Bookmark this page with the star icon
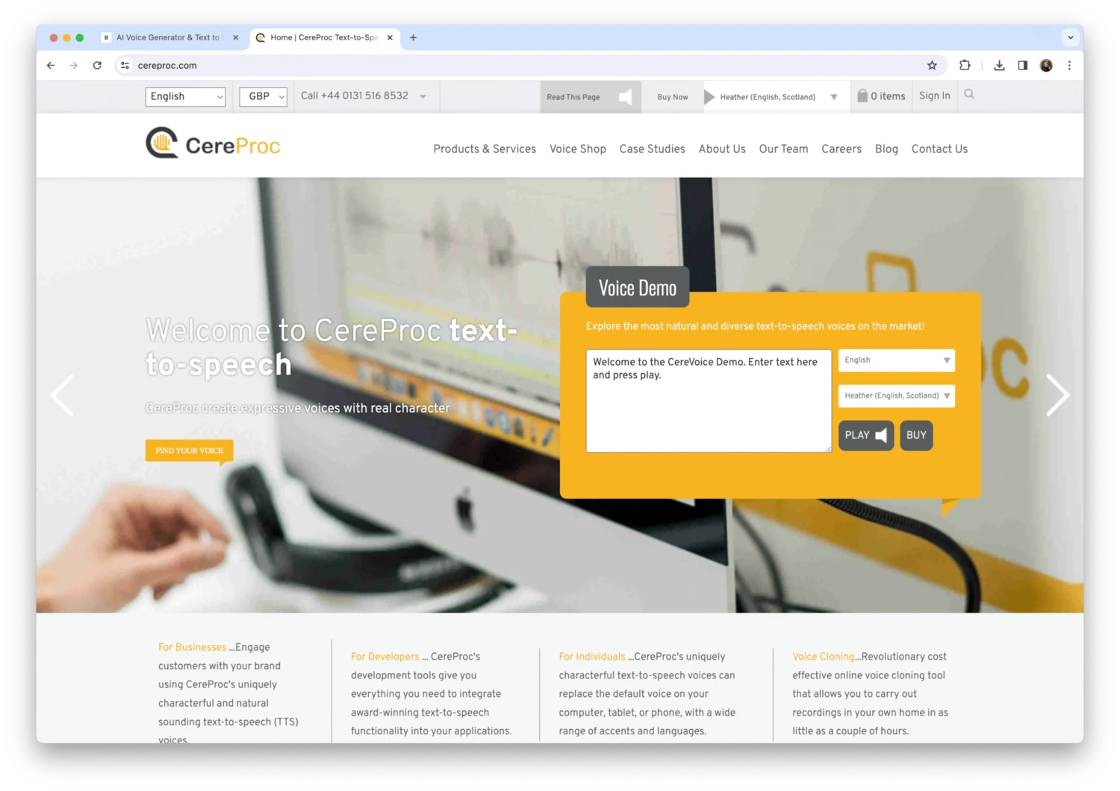 [932, 66]
